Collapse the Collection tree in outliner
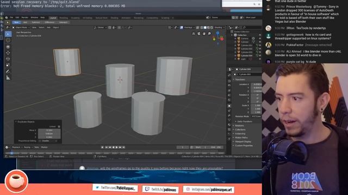348x195 pixels. 232,35
